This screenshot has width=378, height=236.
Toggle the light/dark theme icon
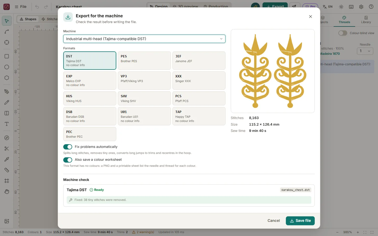pyautogui.click(x=341, y=7)
